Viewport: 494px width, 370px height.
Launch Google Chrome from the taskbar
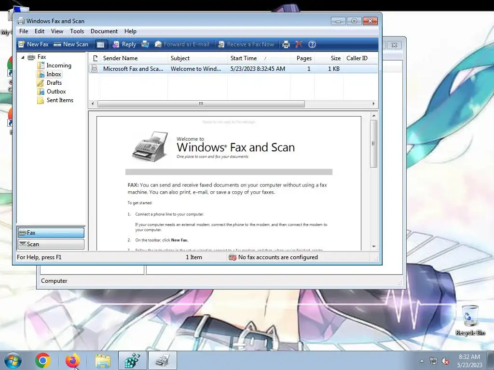(x=43, y=360)
